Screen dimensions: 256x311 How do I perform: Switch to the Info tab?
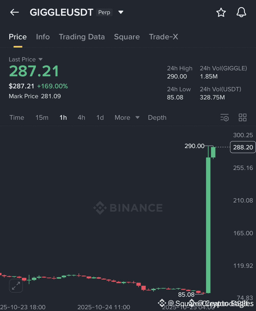43,37
